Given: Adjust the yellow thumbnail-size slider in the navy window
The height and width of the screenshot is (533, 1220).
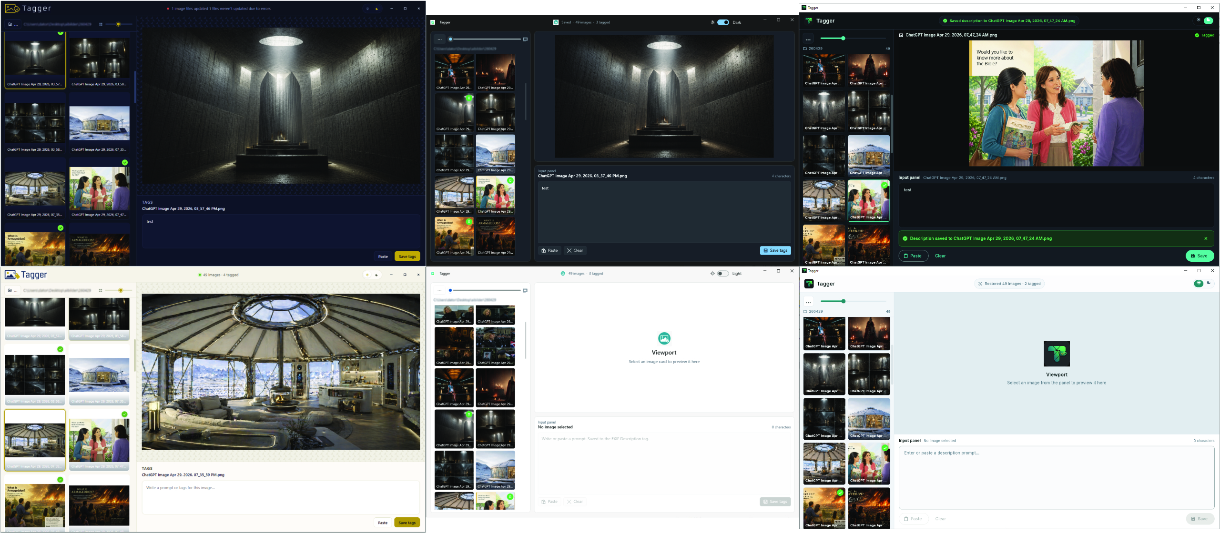Looking at the screenshot, I should pos(118,24).
